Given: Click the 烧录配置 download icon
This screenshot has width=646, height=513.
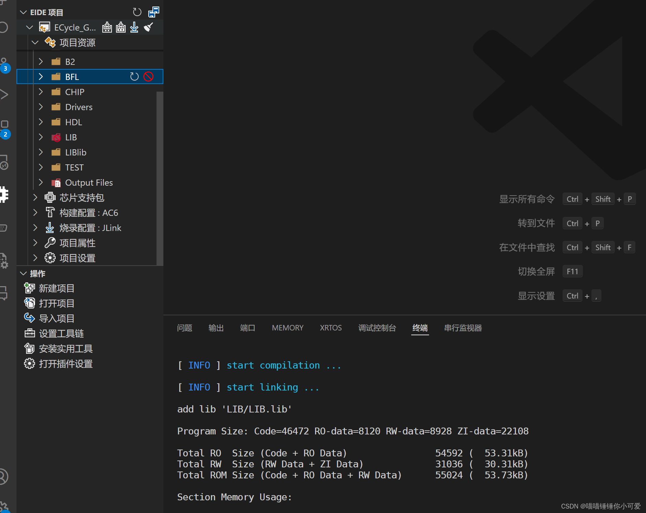Looking at the screenshot, I should [50, 228].
